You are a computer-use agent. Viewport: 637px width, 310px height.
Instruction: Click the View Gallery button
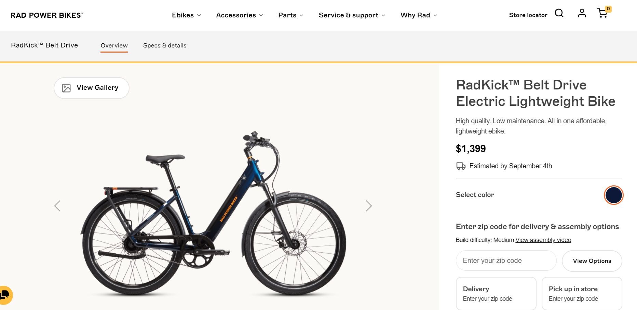coord(91,88)
